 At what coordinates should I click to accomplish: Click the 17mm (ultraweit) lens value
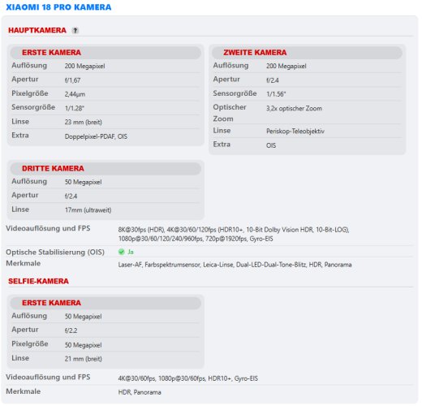coord(88,210)
